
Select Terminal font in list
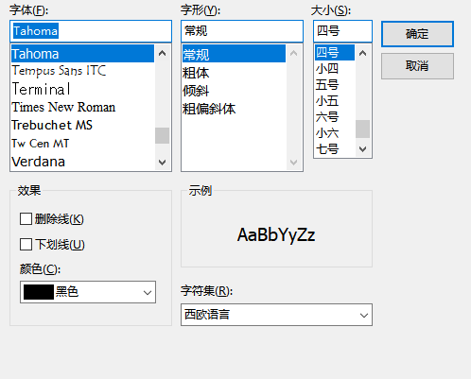[82, 89]
